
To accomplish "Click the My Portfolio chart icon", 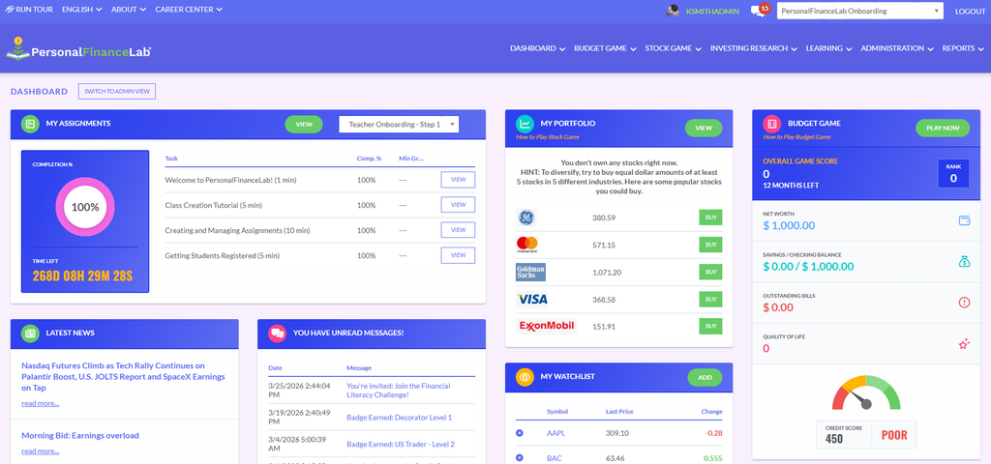I will pyautogui.click(x=525, y=124).
